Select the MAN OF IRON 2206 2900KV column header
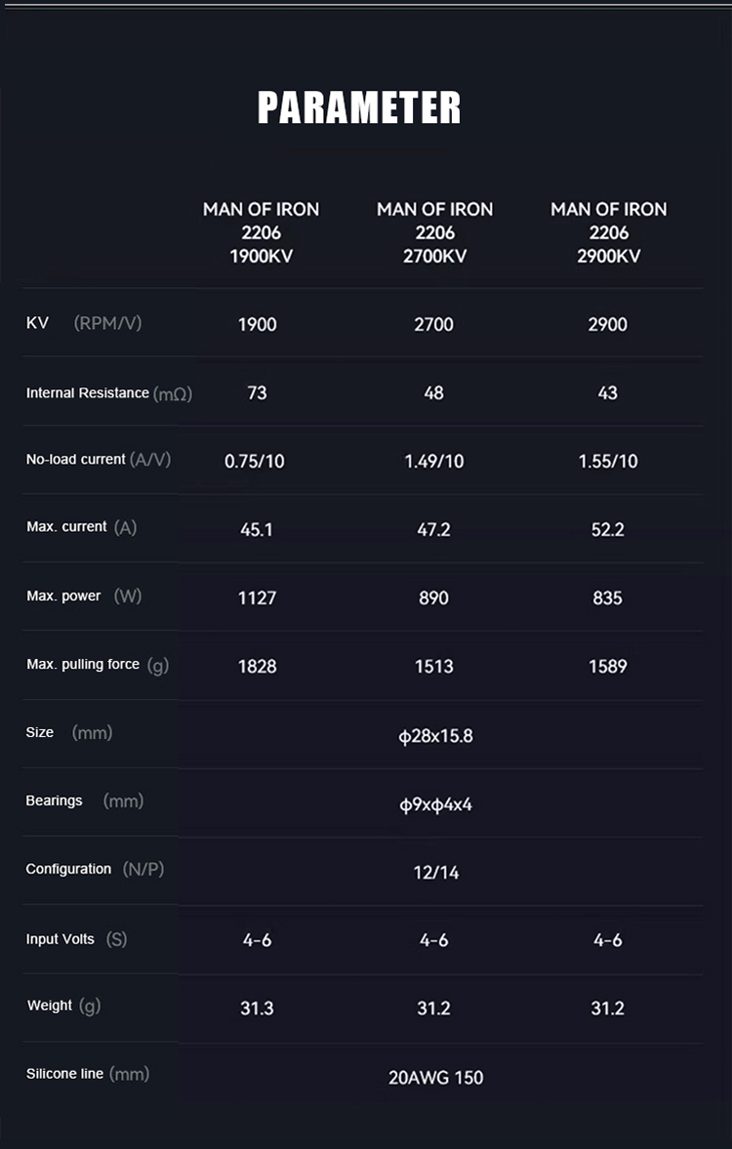 [608, 232]
